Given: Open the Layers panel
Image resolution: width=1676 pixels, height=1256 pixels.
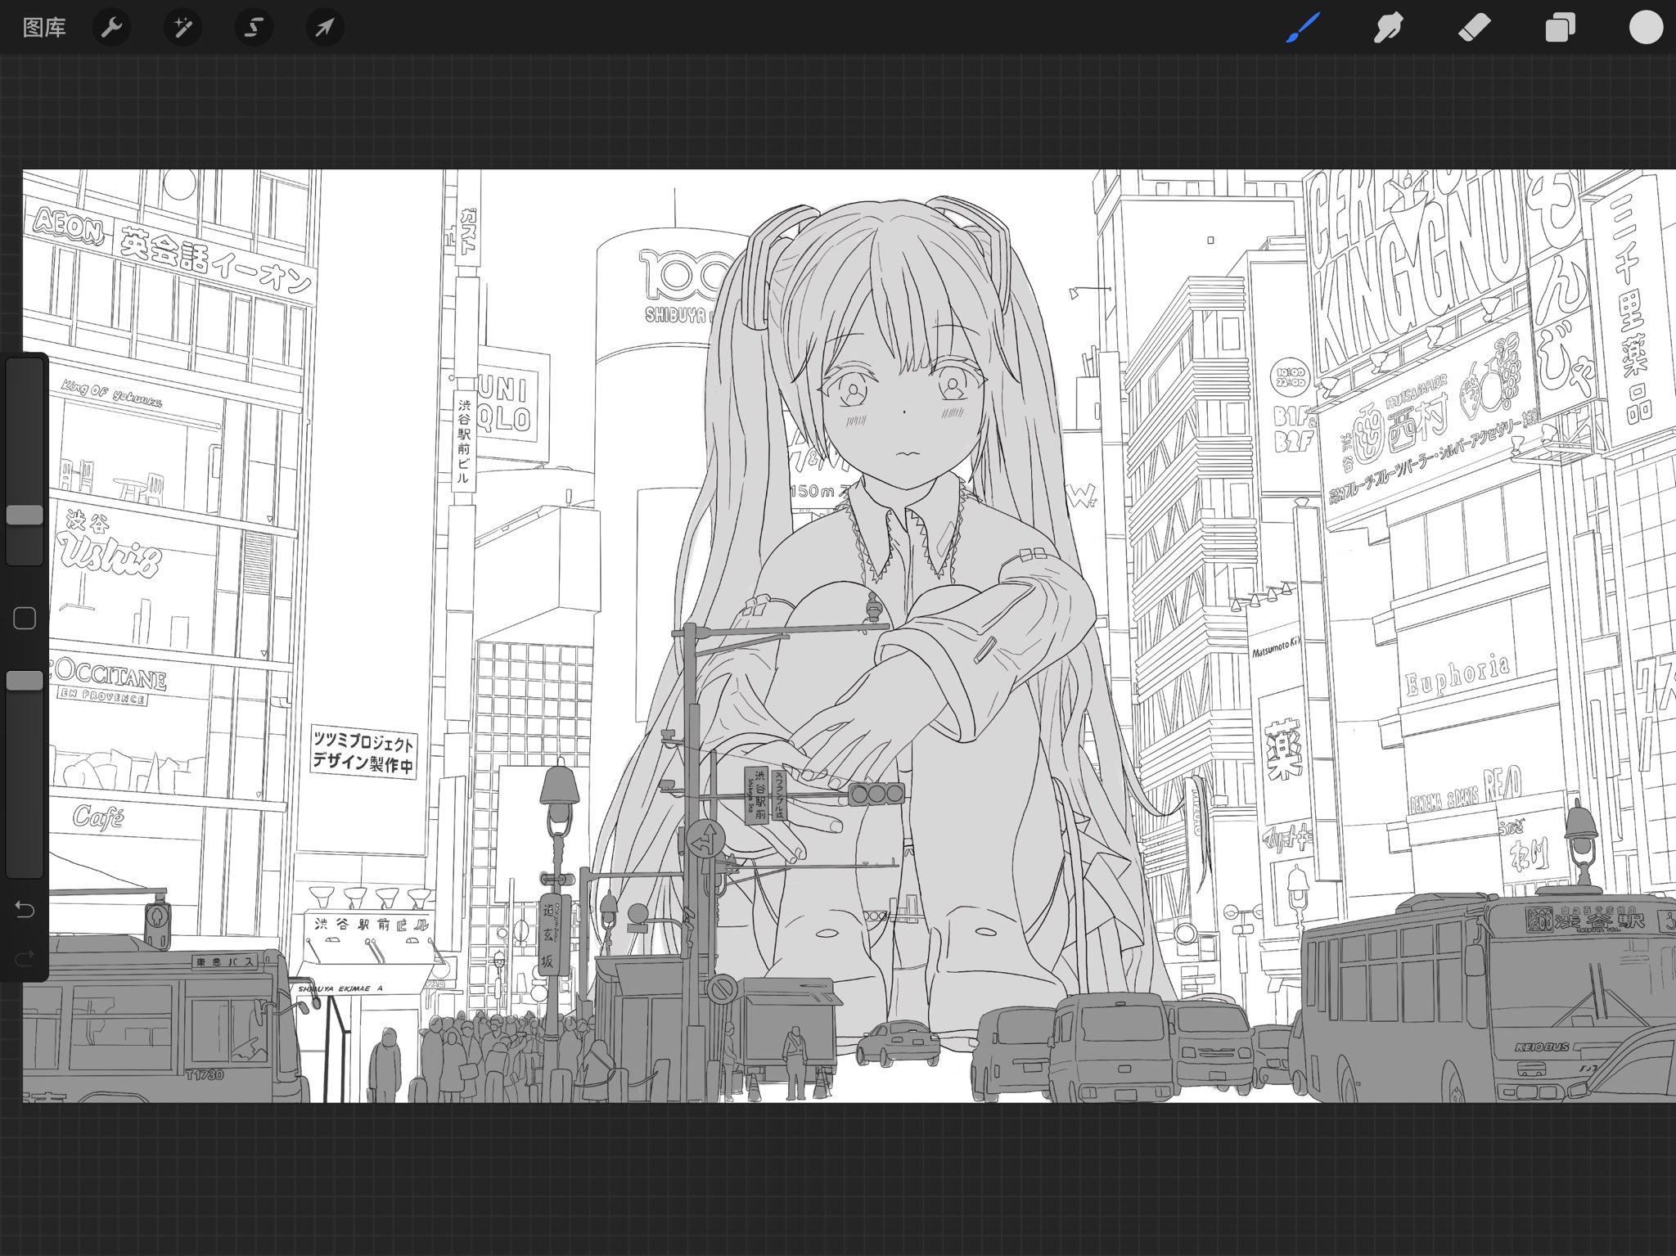Looking at the screenshot, I should pos(1560,28).
